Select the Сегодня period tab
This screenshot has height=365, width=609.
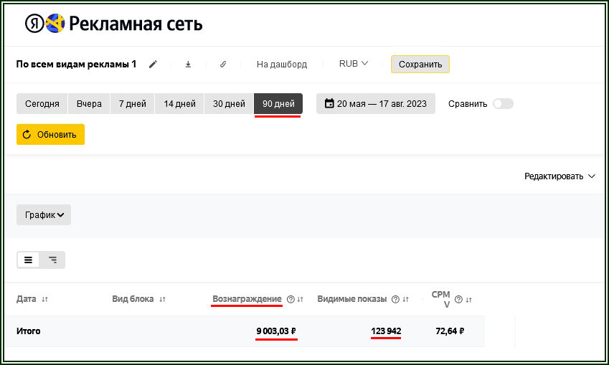(42, 104)
